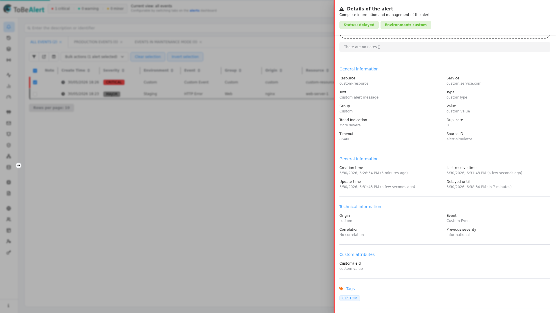Sort by the Severity column

(x=114, y=70)
